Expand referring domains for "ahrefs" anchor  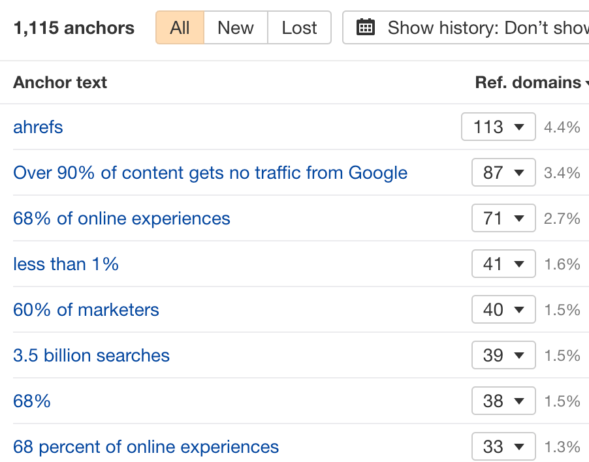click(498, 127)
